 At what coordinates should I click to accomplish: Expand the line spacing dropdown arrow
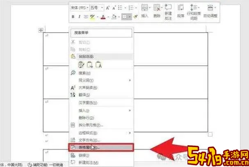[199, 7]
